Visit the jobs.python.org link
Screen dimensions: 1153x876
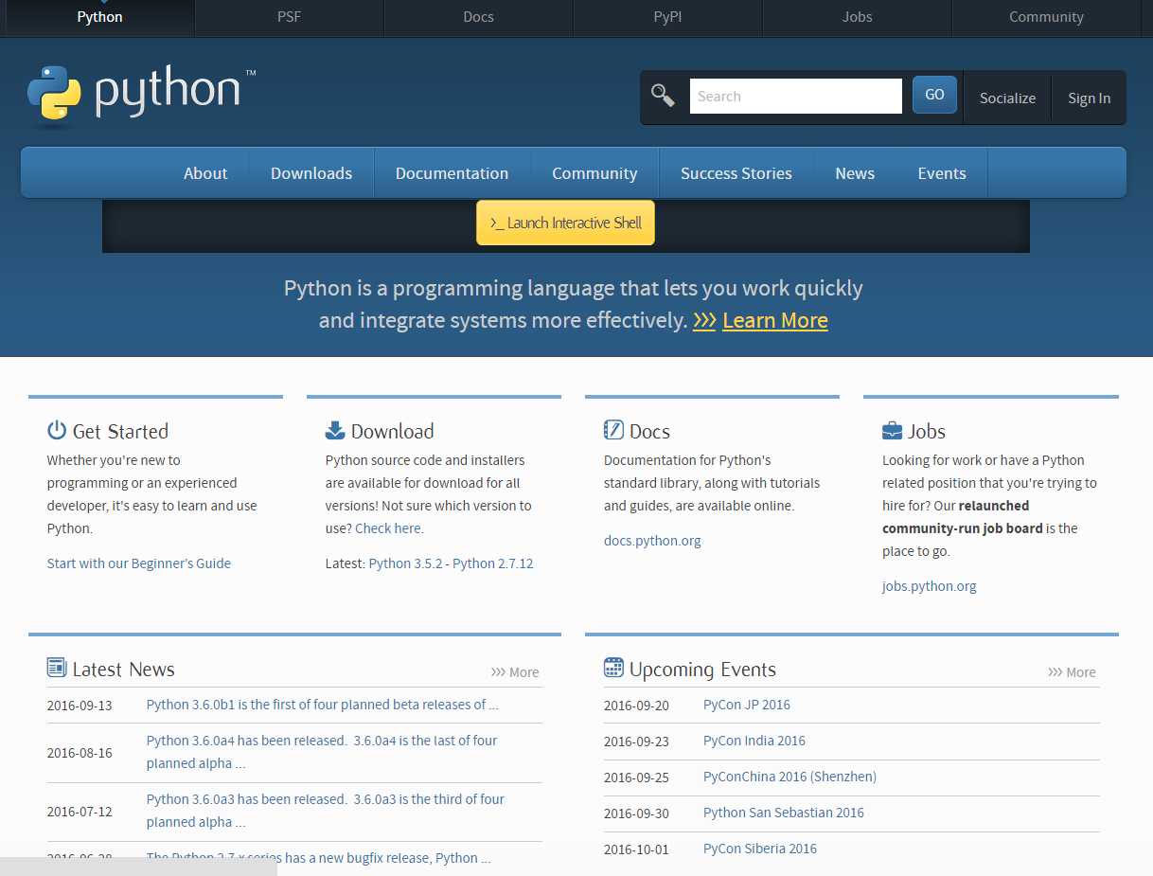coord(929,586)
